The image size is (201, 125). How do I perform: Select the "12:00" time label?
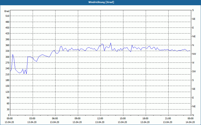[100, 118]
